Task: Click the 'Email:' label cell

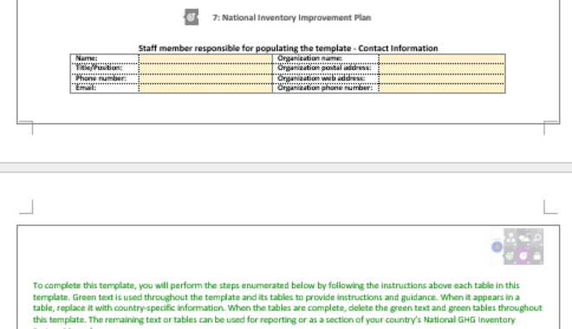Action: 104,88
